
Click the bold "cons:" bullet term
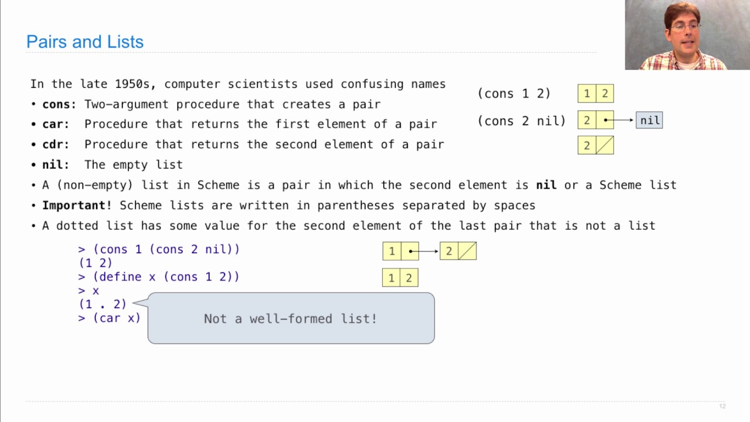point(59,104)
